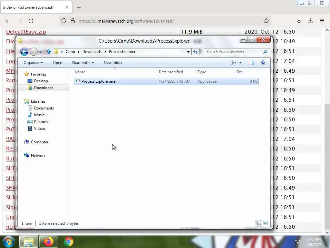The height and width of the screenshot is (248, 330).
Task: Open Desktop in Favorites
Action: pos(41,81)
